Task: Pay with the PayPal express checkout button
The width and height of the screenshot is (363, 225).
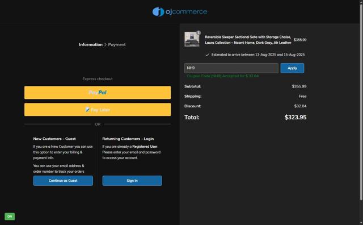Action: pos(98,93)
